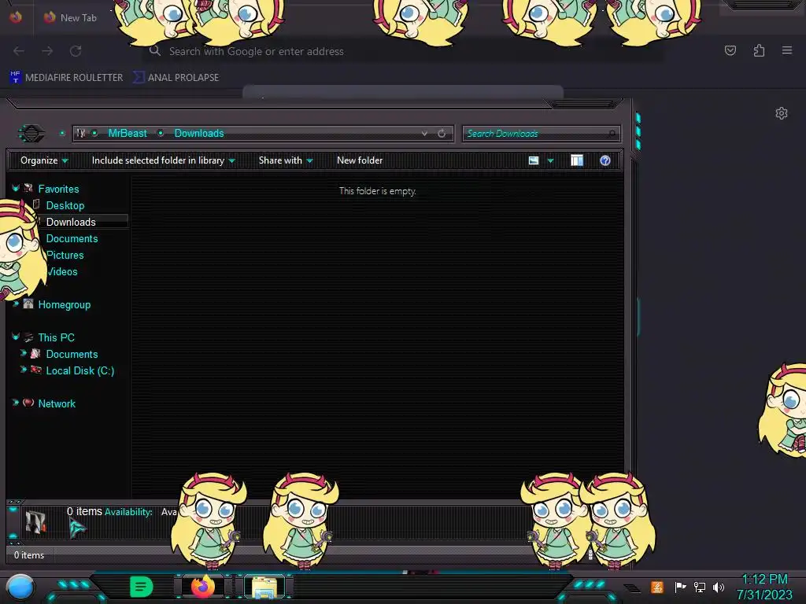This screenshot has height=604, width=806.
Task: Expand the Local Disk (C:) node
Action: tap(23, 370)
